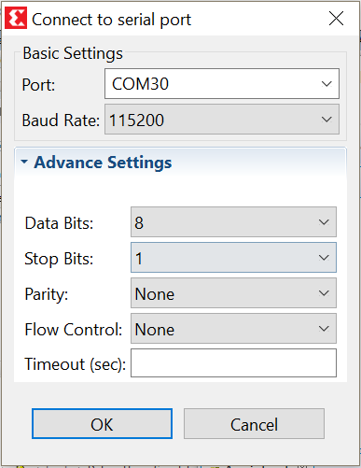Open the Baud Rate dropdown showing 115200

click(x=222, y=120)
